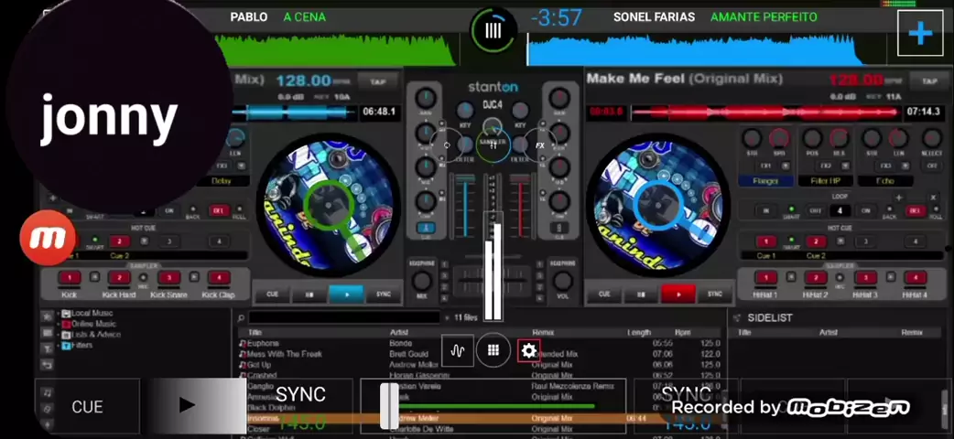Click the blue play button on left deck
The image size is (954, 439).
346,294
